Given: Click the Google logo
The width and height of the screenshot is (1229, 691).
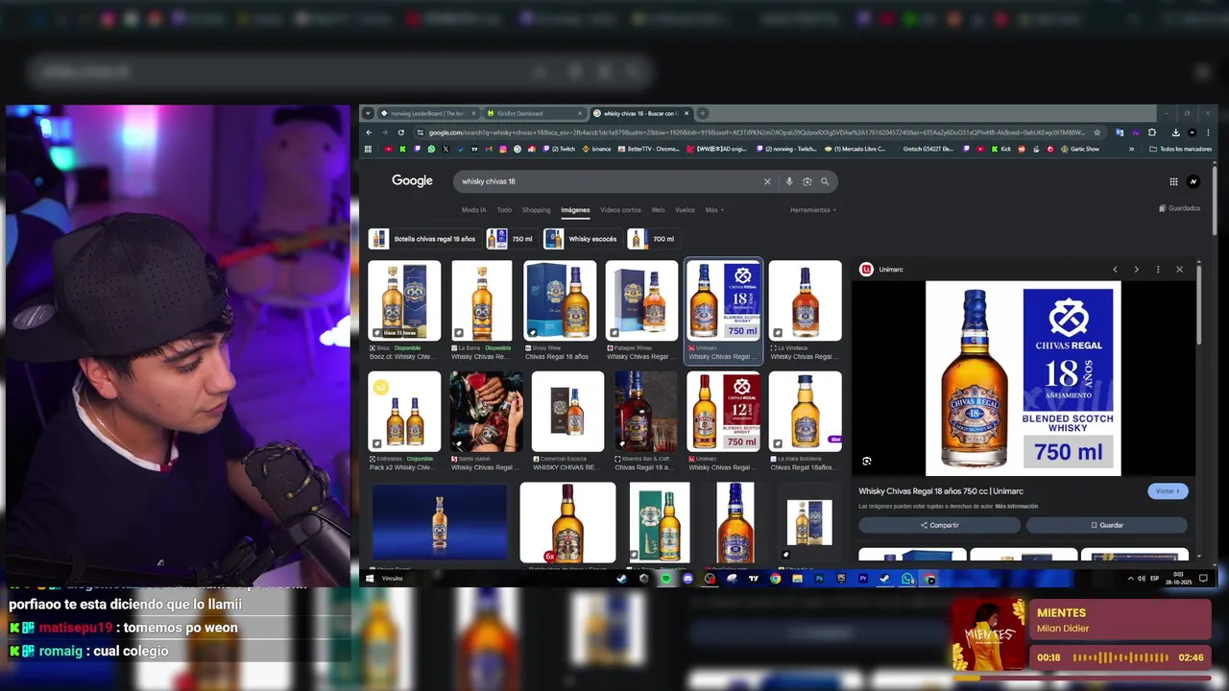Looking at the screenshot, I should tap(412, 181).
